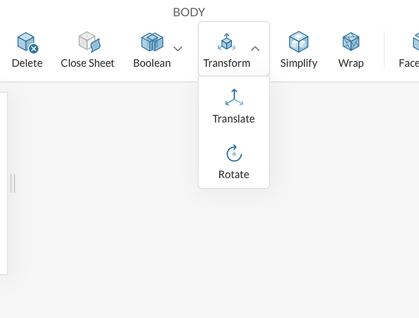419x318 pixels.
Task: Click the Boolean label text
Action: point(152,63)
